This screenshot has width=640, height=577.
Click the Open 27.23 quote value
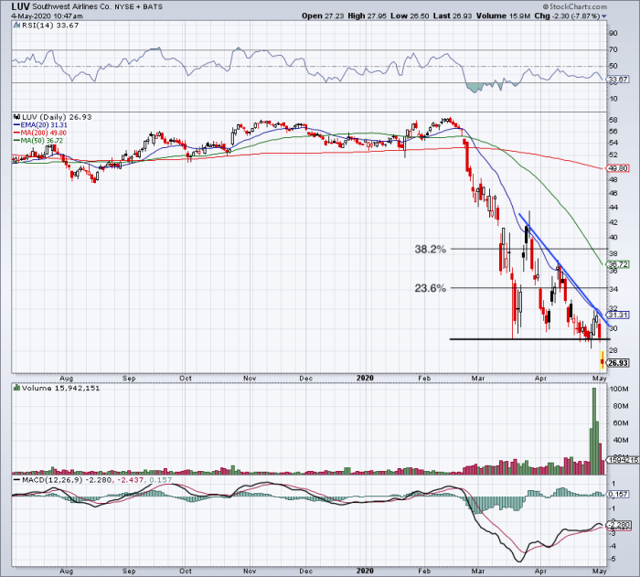click(324, 16)
